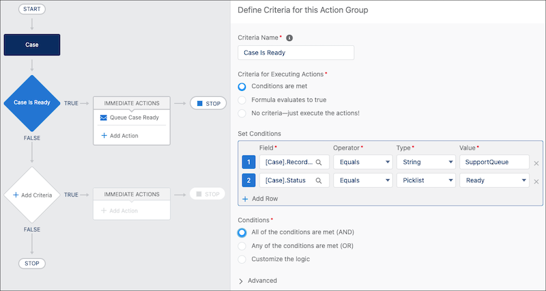Select Customize the logic radio option
Screen dimensions: 546x291
click(x=242, y=260)
